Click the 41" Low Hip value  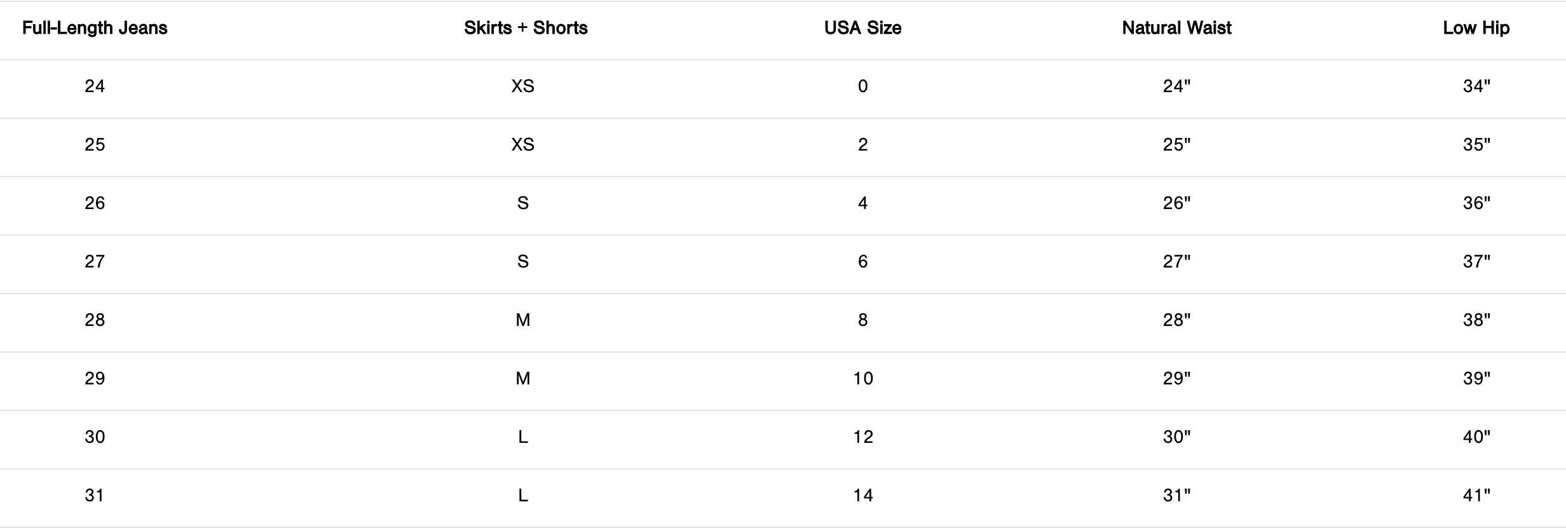(x=1476, y=496)
